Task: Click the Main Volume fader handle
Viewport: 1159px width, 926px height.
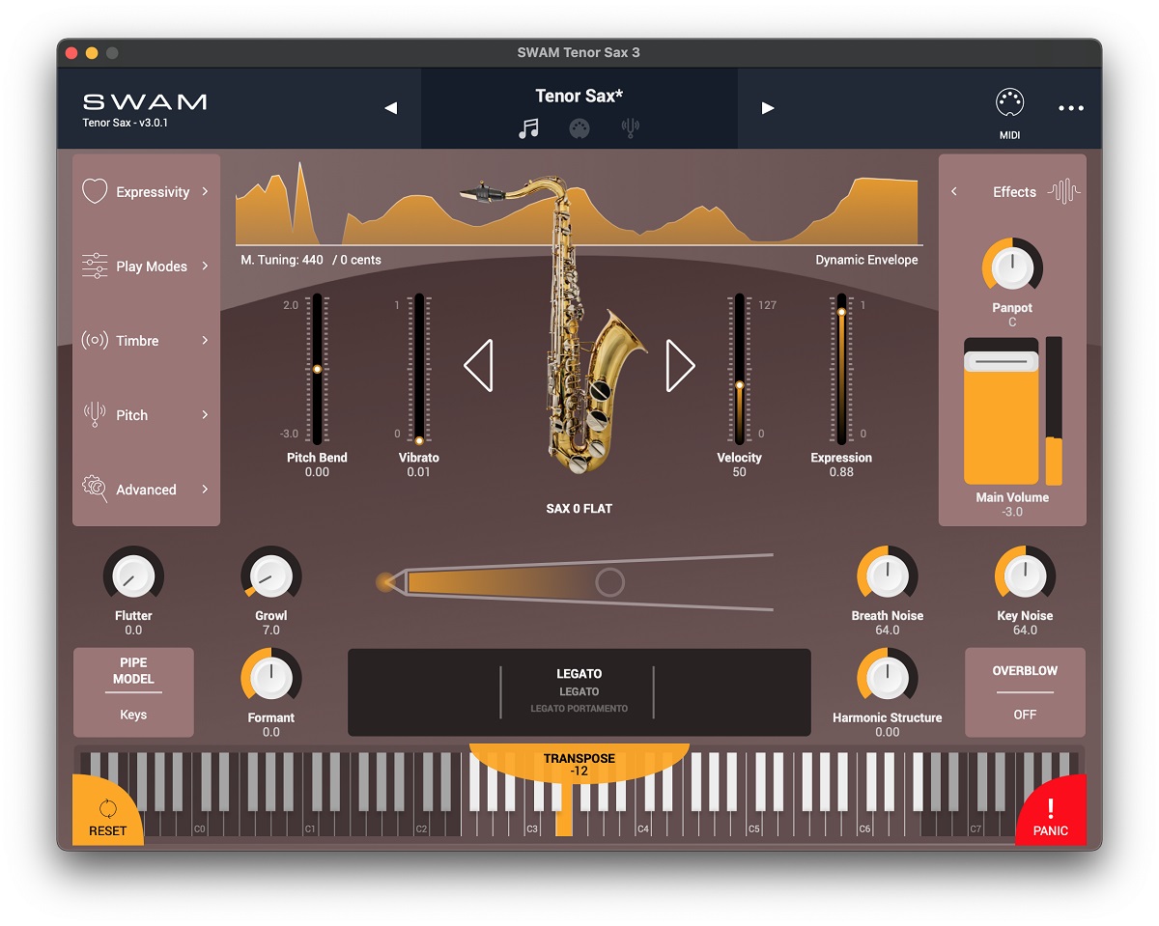Action: (x=1002, y=361)
